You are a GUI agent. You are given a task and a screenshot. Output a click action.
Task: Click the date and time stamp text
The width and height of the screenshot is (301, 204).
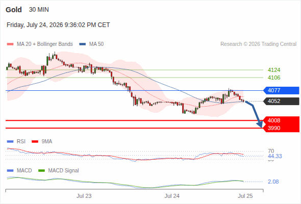tap(58, 25)
